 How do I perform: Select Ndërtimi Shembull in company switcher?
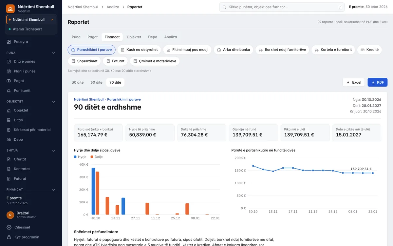(x=31, y=20)
